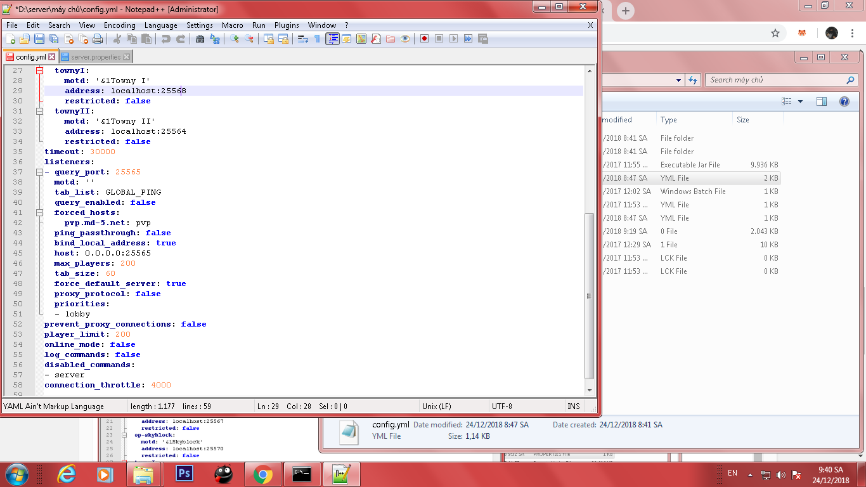The width and height of the screenshot is (866, 487).
Task: Click the Size column header in Explorer
Action: (x=743, y=120)
